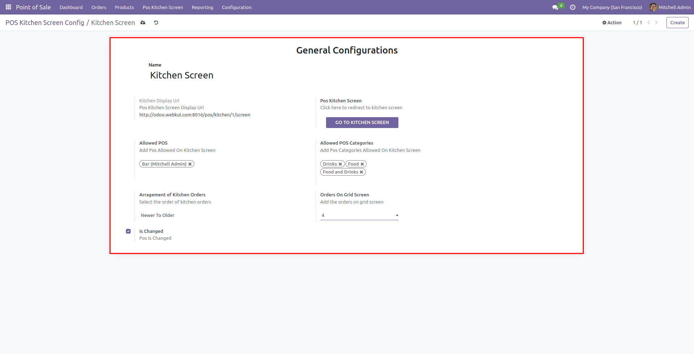Screen dimensions: 694x354
Task: Open the Configuration menu
Action: [237, 7]
